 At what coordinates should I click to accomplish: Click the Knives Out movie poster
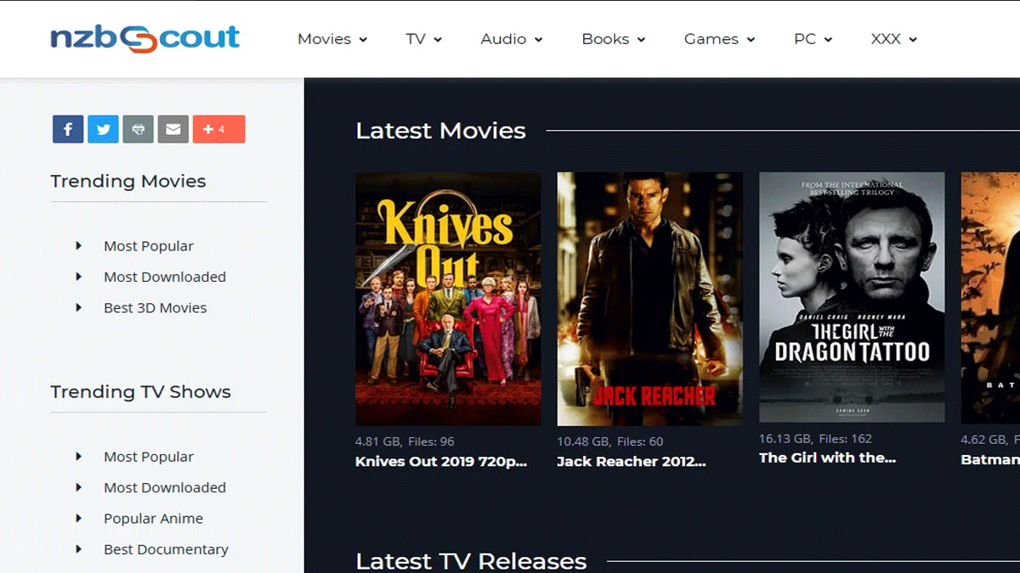(x=448, y=299)
